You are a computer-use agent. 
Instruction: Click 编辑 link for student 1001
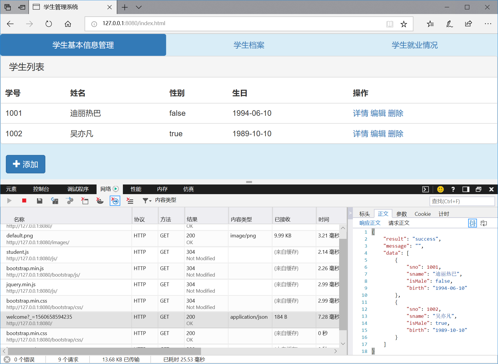378,113
